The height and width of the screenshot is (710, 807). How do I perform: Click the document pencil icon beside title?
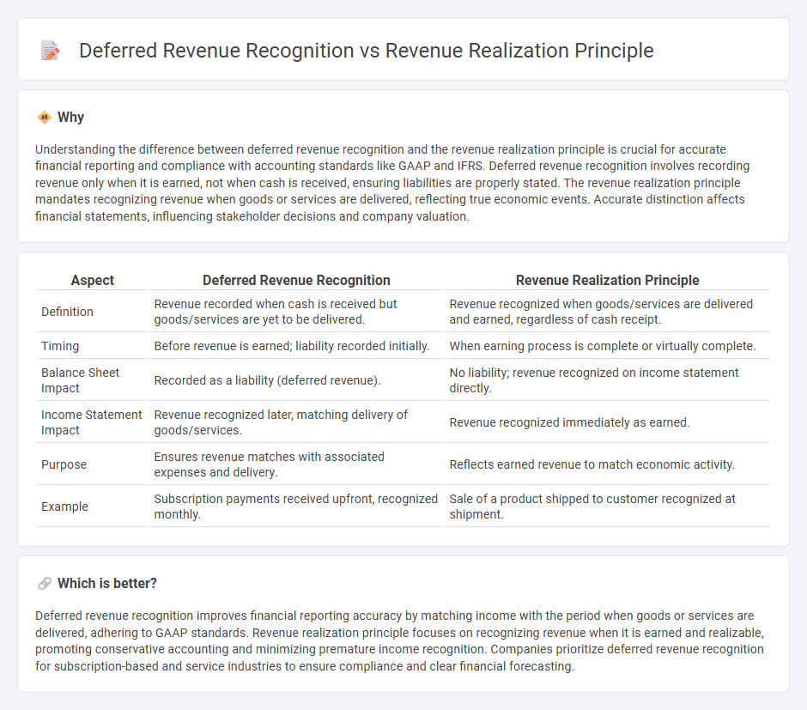click(50, 51)
